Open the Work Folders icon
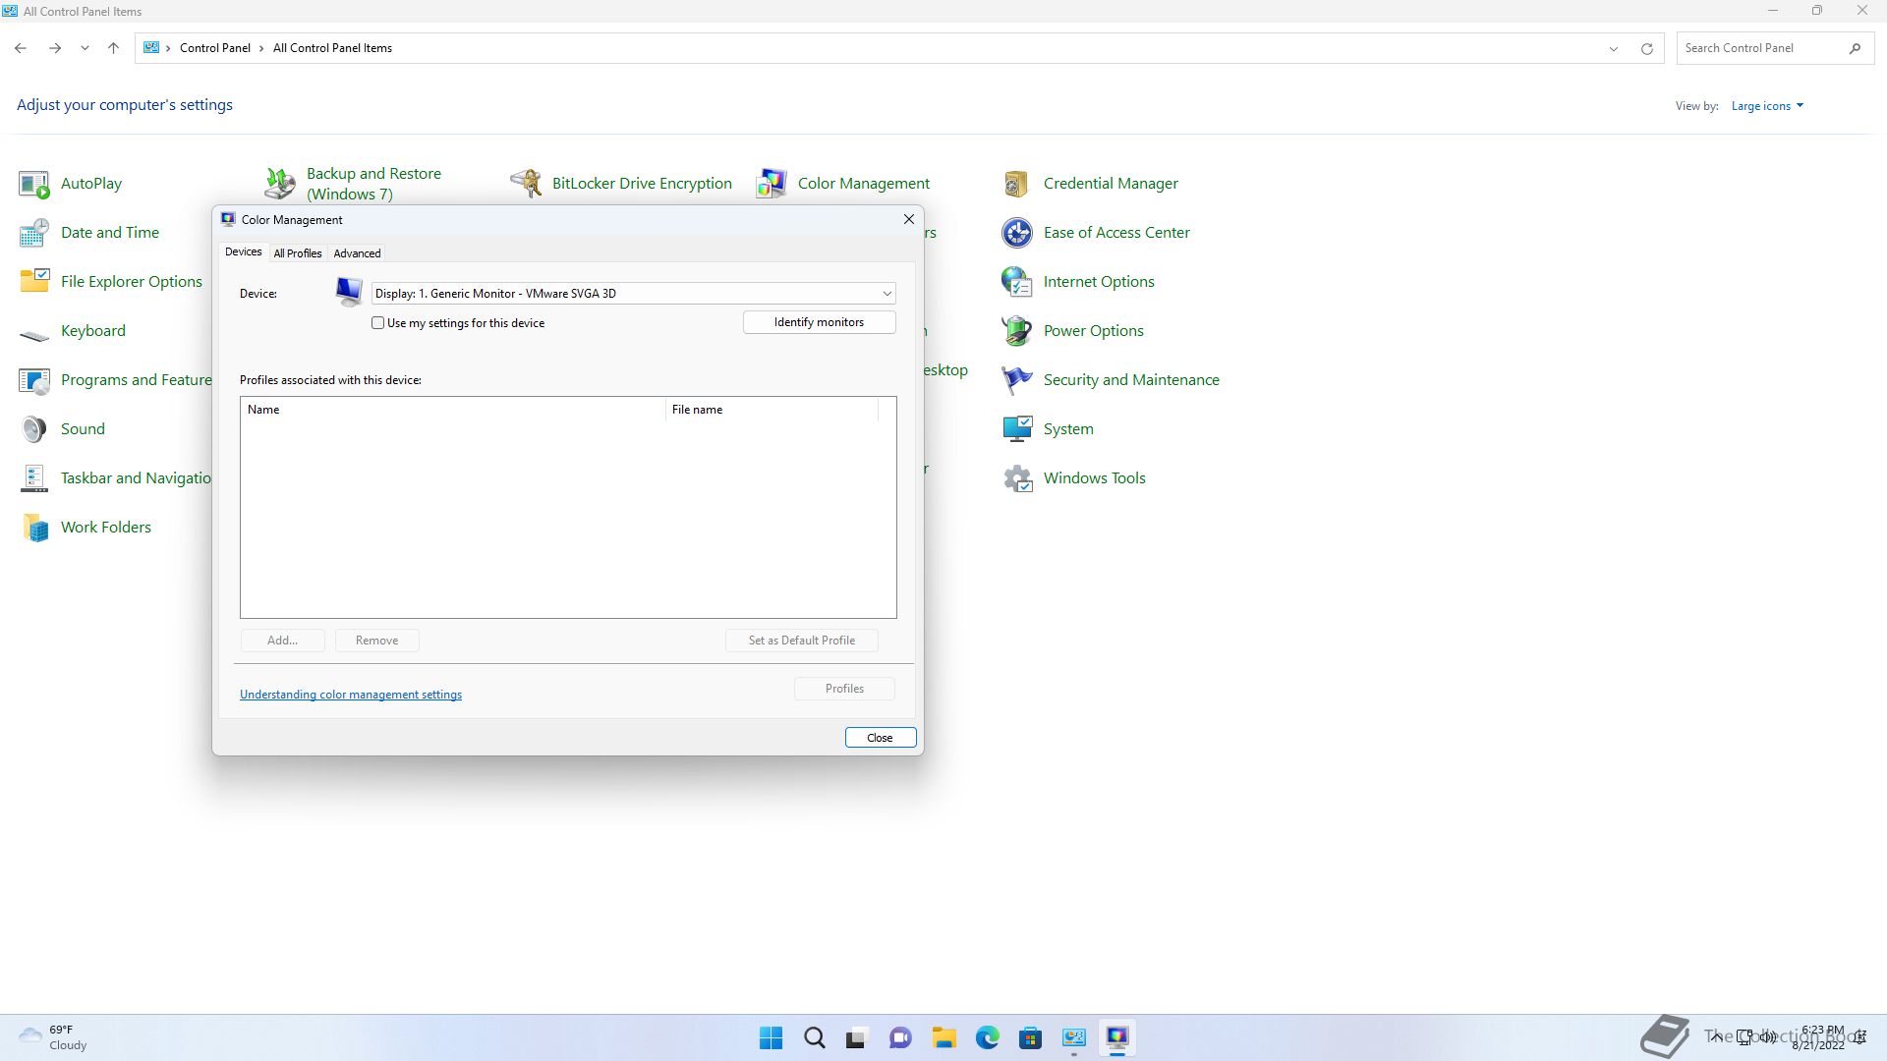 coord(34,528)
